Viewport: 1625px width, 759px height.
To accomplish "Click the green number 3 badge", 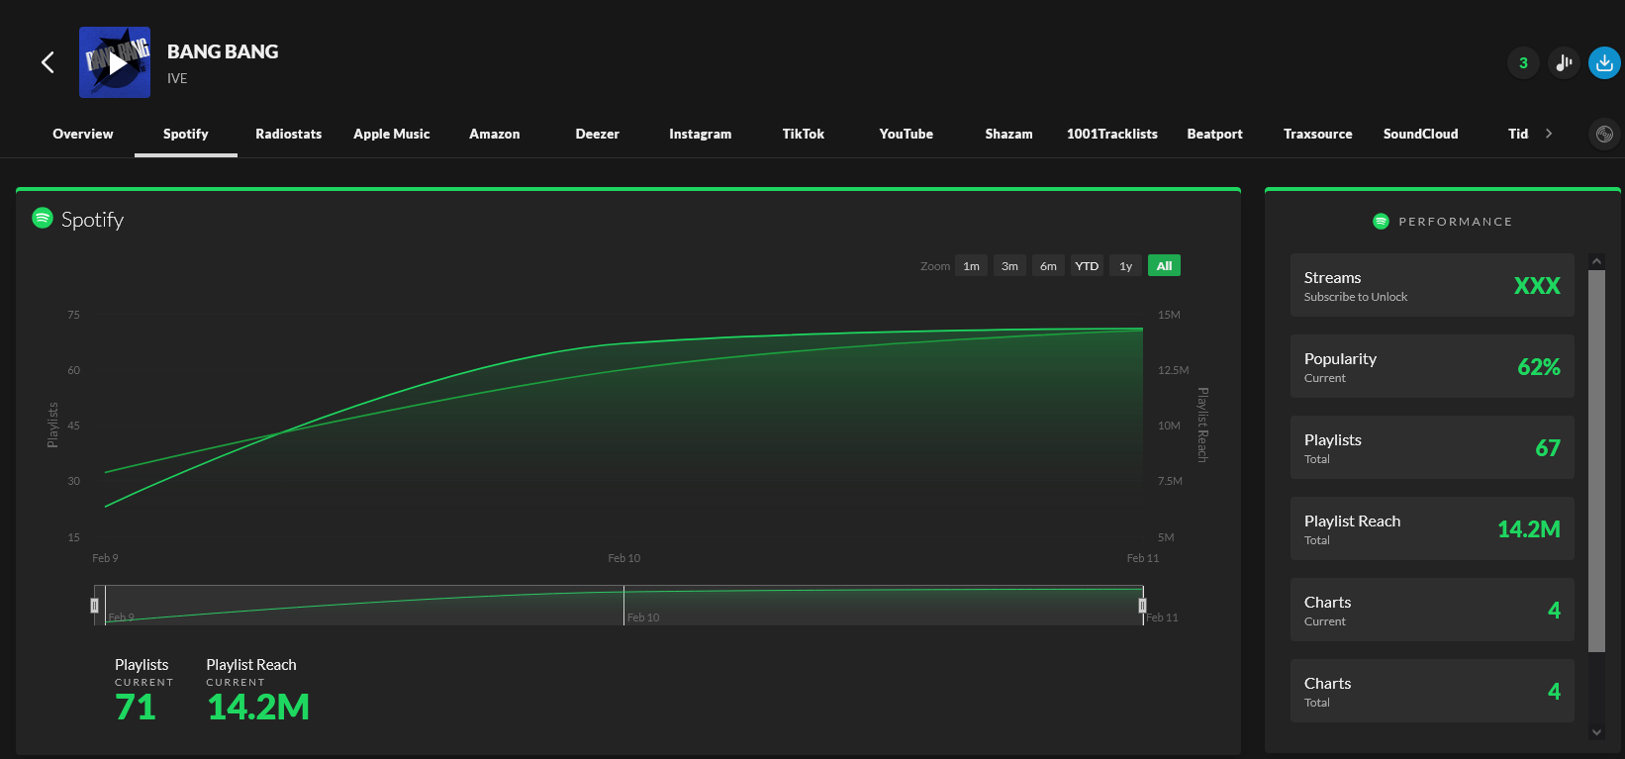I will point(1523,62).
